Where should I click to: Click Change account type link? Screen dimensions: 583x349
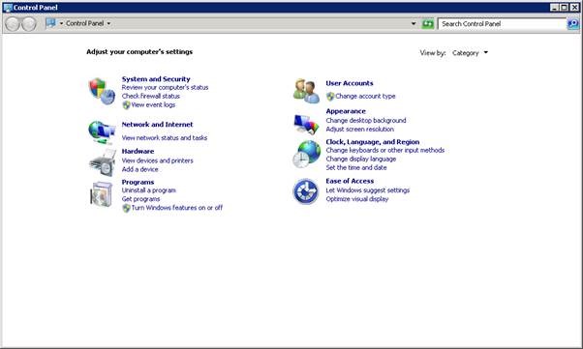click(365, 97)
